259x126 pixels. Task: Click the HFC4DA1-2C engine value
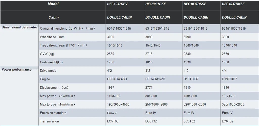[155, 79]
